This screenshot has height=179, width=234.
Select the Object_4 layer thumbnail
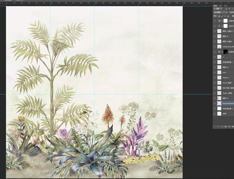(x=220, y=78)
